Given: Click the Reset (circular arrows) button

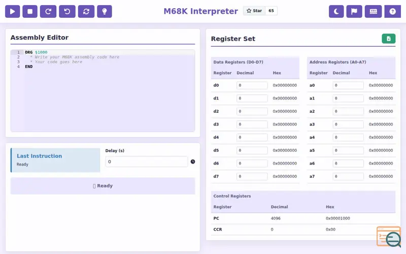Looking at the screenshot, I should coord(86,11).
